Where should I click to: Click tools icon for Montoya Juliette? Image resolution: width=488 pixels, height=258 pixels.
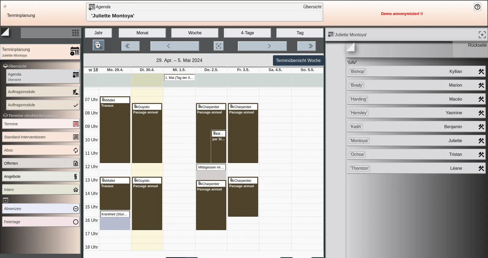pos(481,141)
